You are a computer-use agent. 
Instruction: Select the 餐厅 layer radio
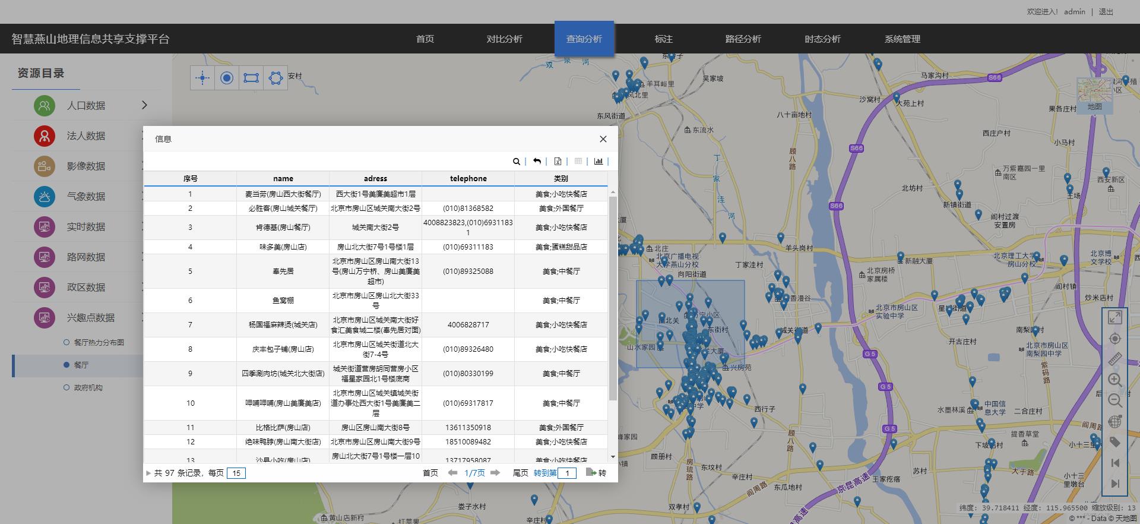point(66,365)
